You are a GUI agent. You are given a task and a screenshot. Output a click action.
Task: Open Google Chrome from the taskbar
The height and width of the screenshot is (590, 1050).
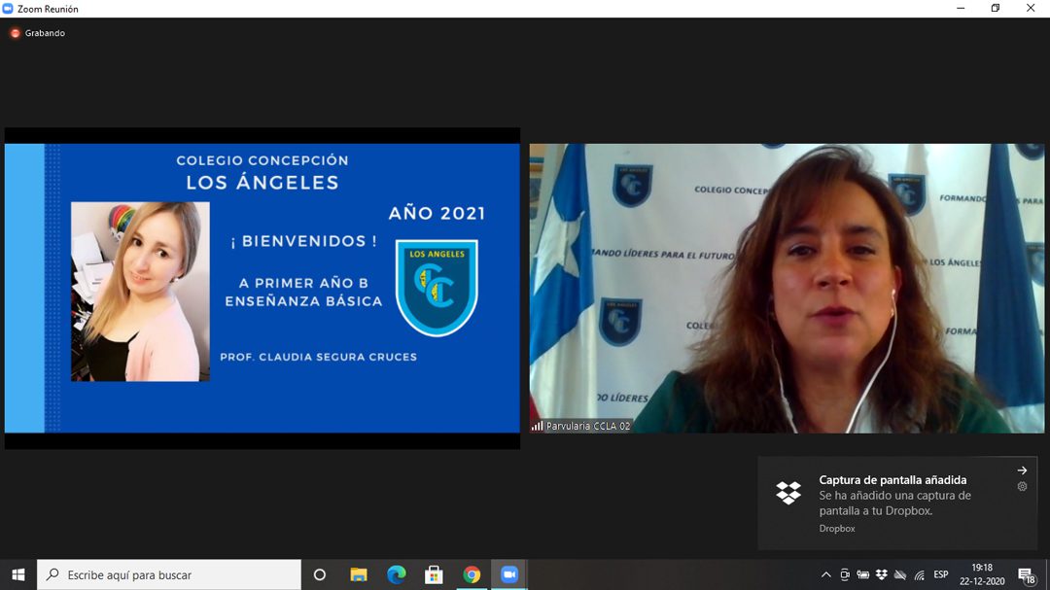[472, 574]
